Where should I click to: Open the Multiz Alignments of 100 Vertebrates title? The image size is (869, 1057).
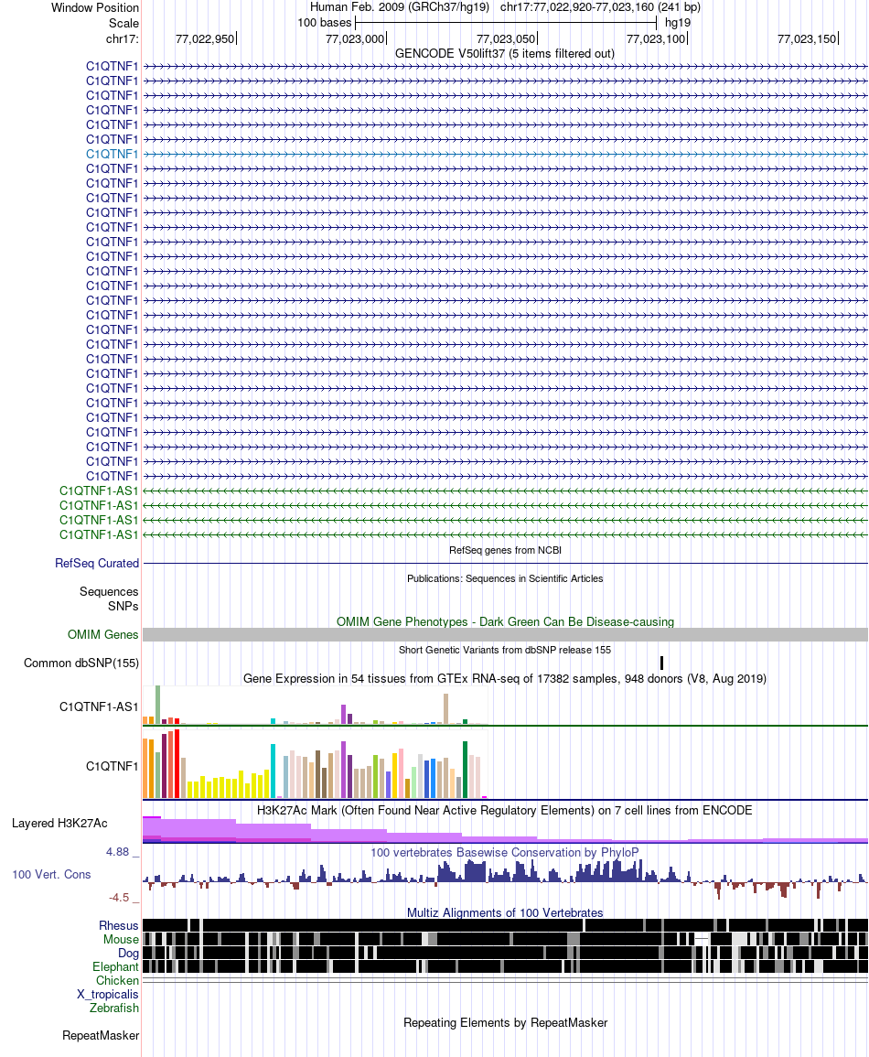[505, 912]
